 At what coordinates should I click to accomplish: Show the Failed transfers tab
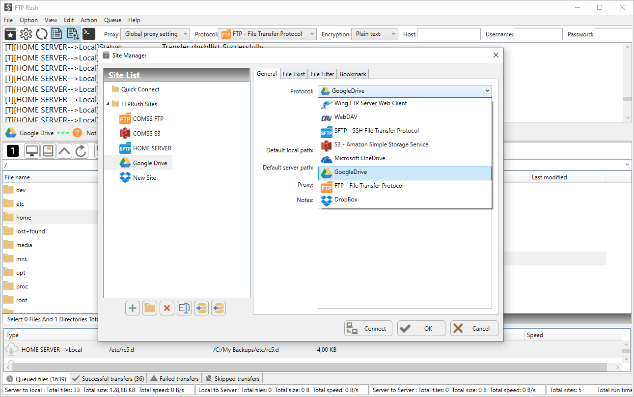click(x=174, y=379)
